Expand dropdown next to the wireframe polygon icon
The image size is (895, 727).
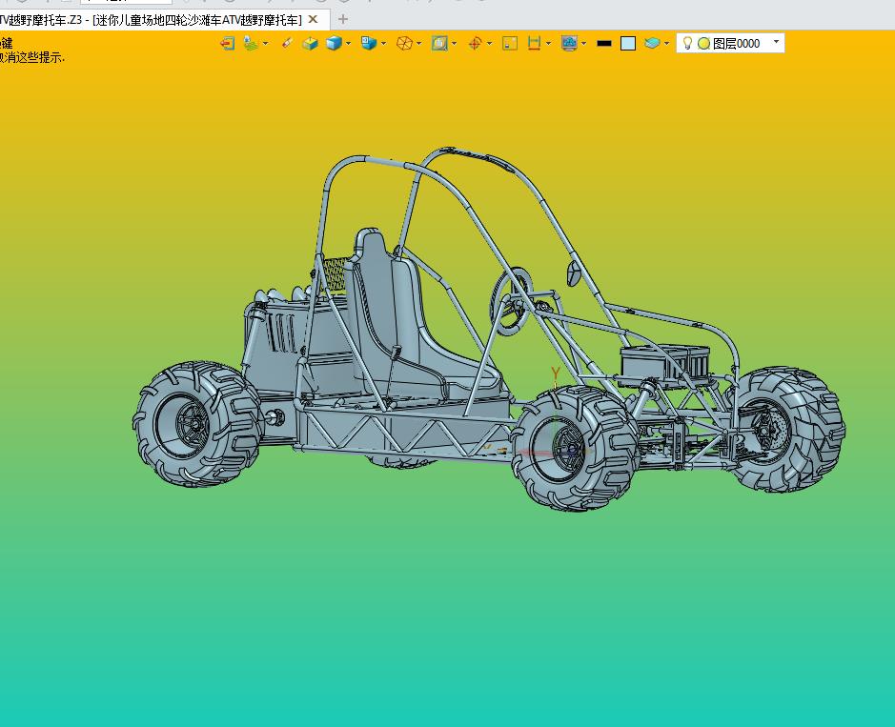[419, 44]
